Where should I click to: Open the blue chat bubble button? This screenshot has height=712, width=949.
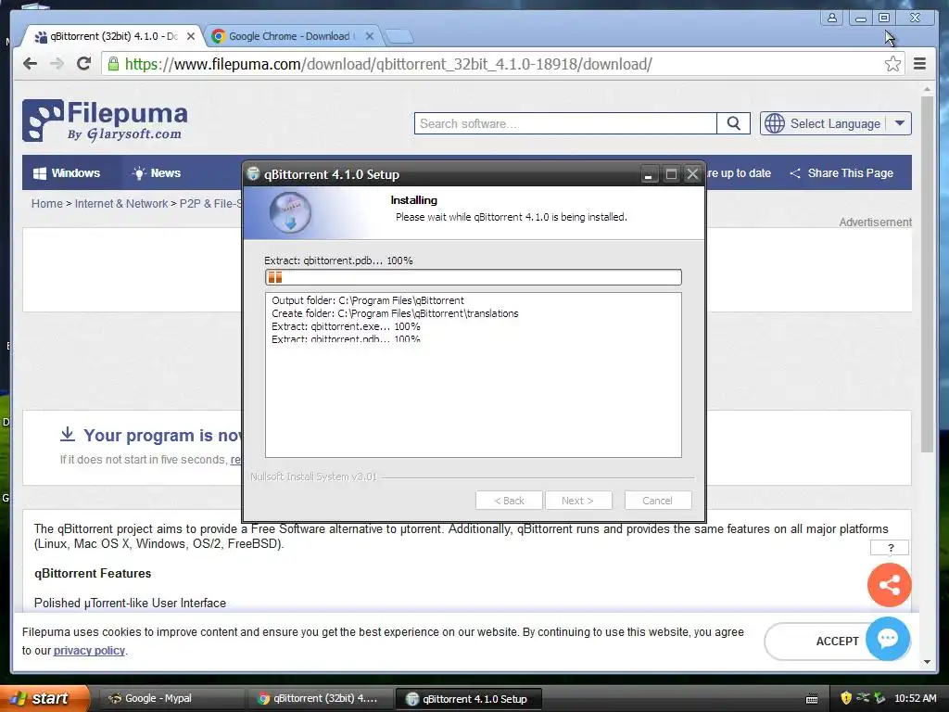pos(888,638)
